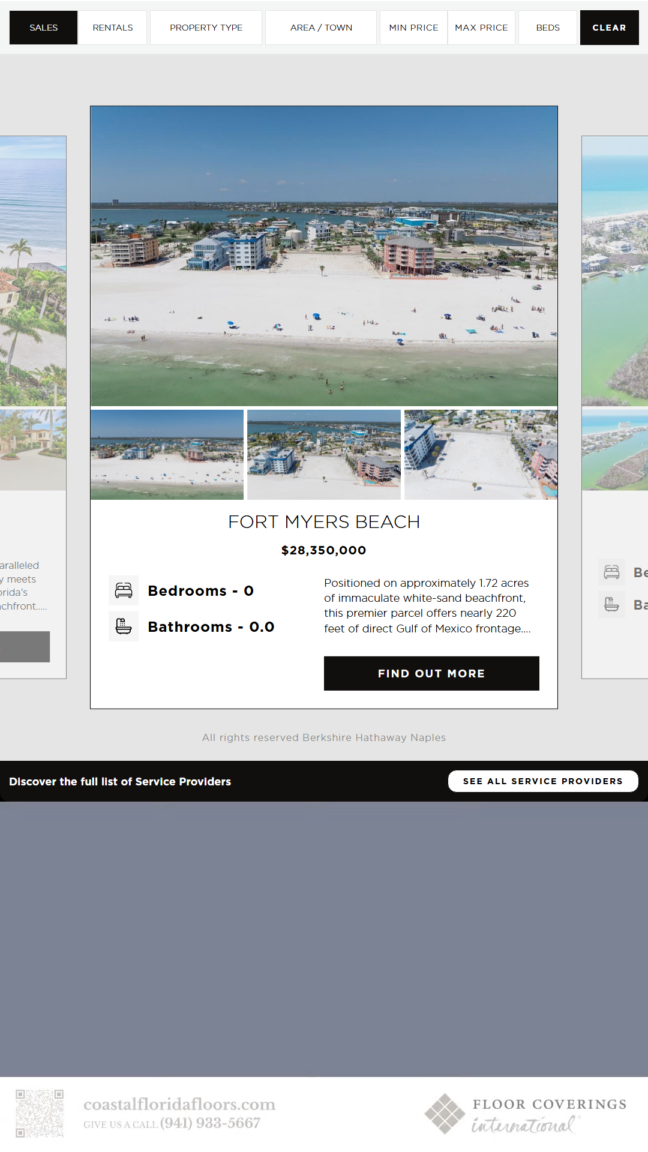Image resolution: width=648 pixels, height=1152 pixels.
Task: Switch to the Rentals tab
Action: [x=113, y=28]
